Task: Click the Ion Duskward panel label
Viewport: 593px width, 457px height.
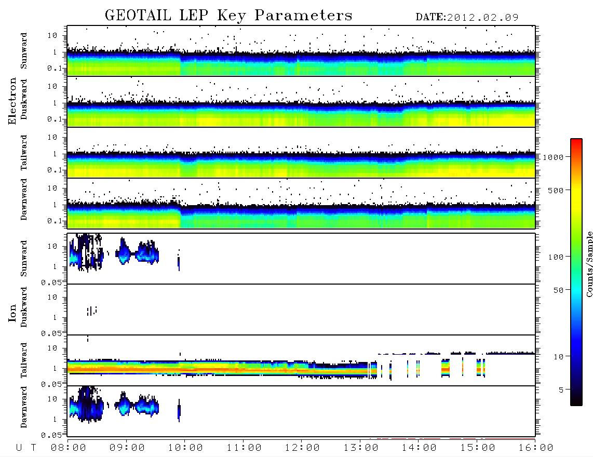Action: tap(24, 307)
